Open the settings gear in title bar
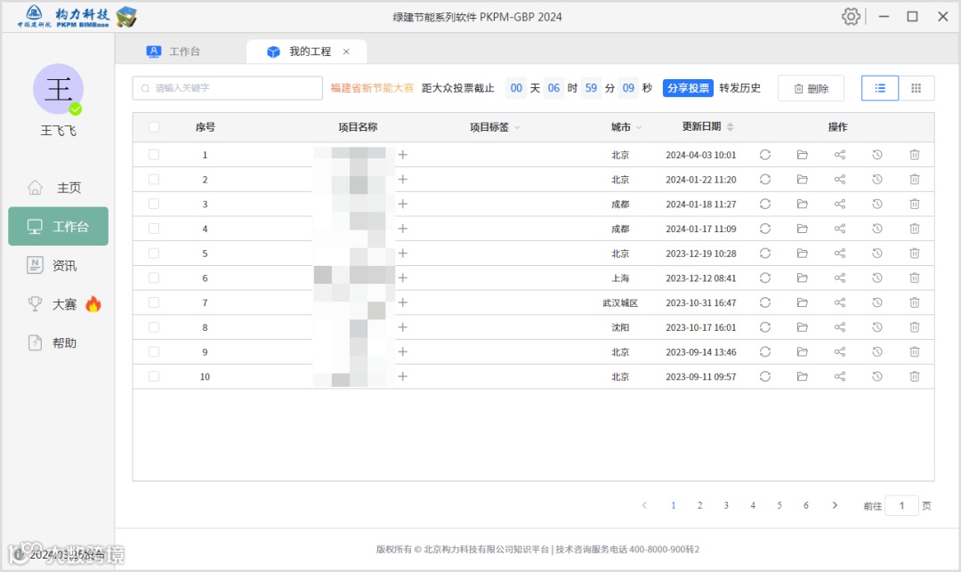Screen dimensions: 961x572 [851, 17]
